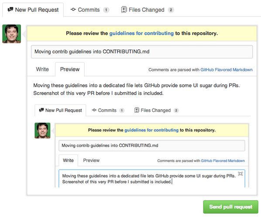
Task: Click the user avatar beside the pull request form
Action: coord(11,34)
